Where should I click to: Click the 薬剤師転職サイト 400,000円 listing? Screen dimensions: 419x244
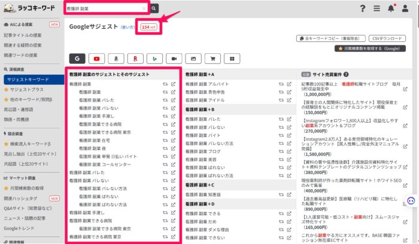(x=351, y=185)
